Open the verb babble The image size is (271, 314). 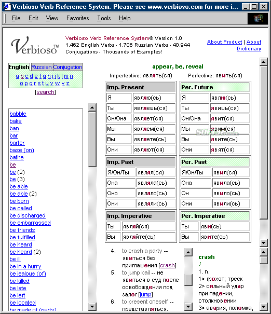18,114
